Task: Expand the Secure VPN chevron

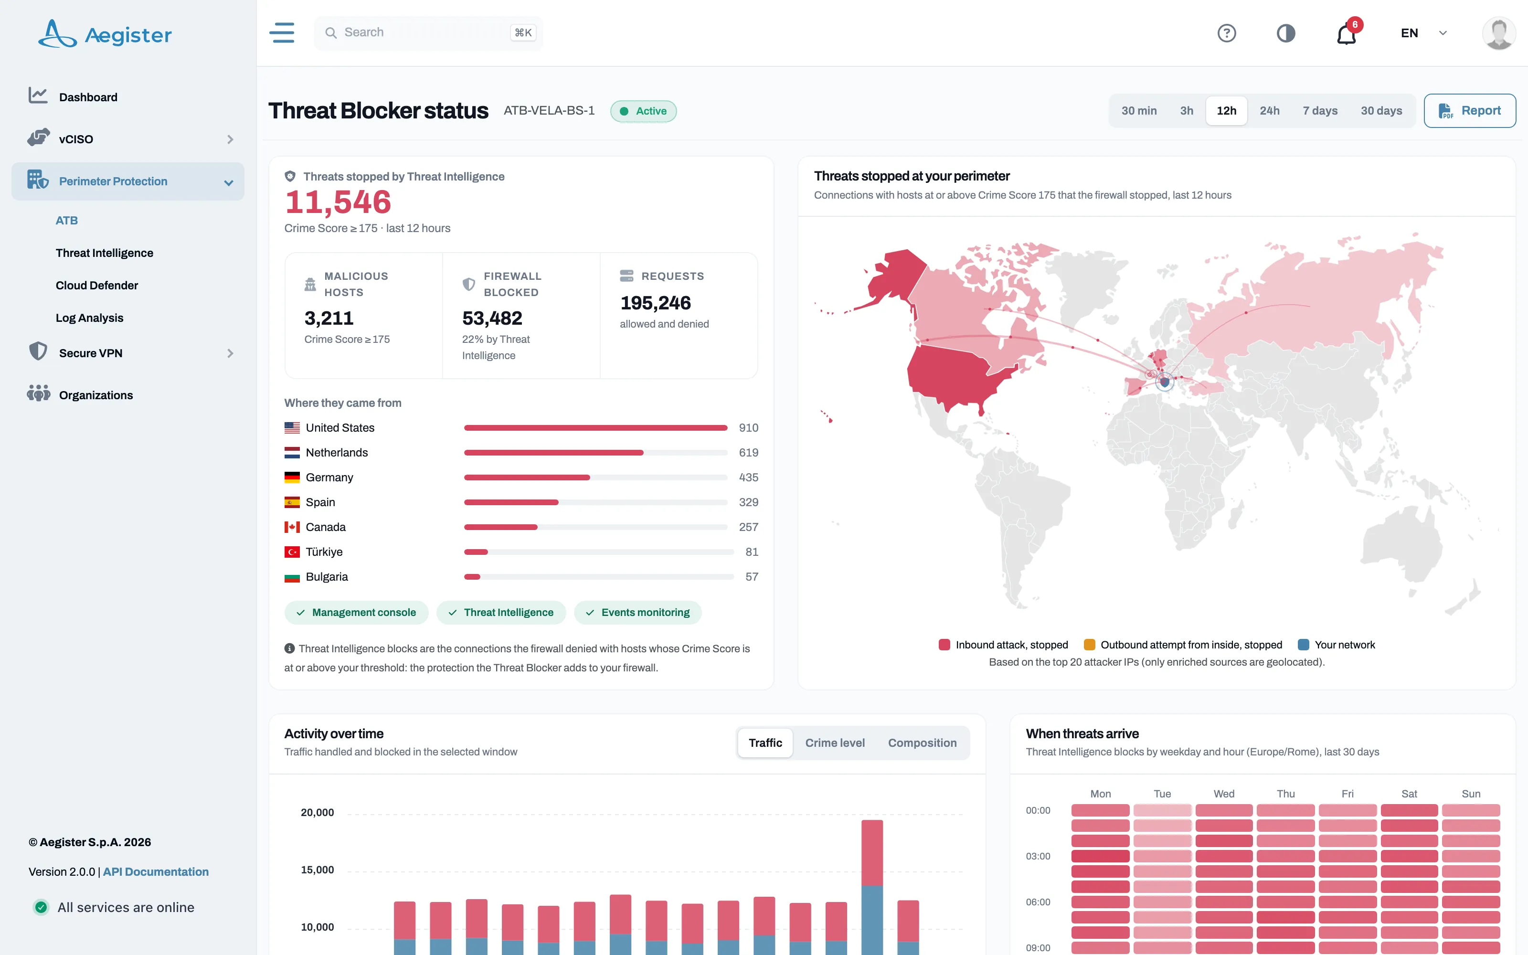Action: pos(230,353)
